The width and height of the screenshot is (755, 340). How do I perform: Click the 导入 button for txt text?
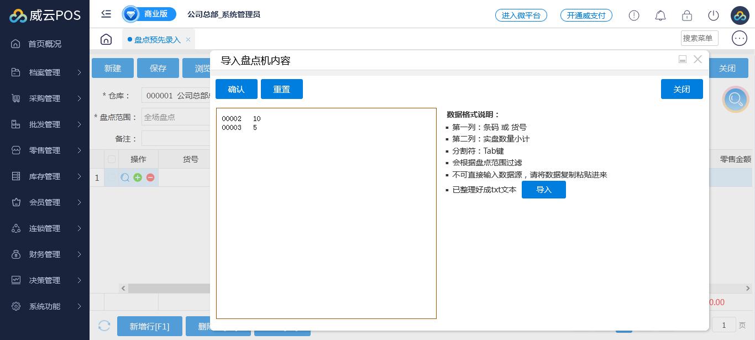coord(543,190)
